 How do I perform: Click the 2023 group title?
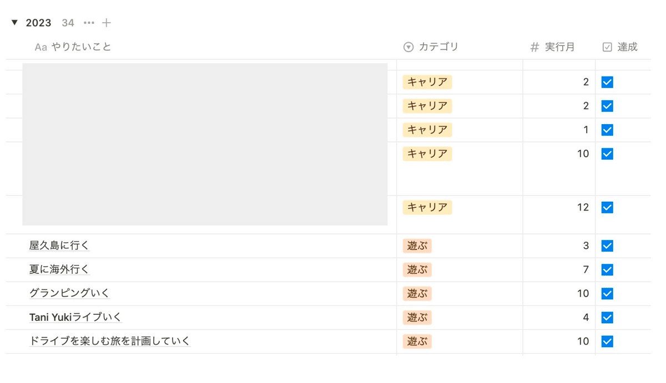coord(38,23)
